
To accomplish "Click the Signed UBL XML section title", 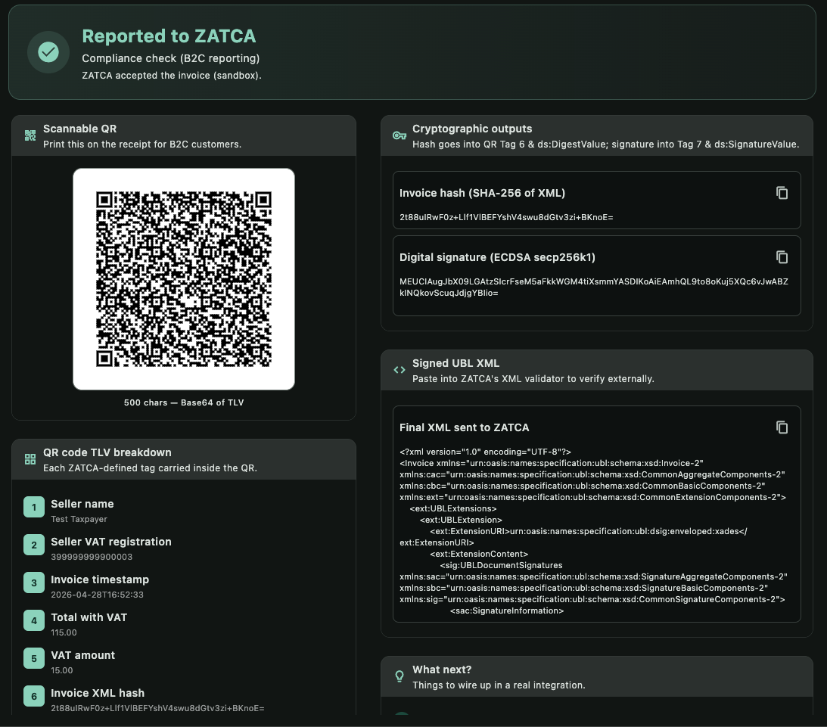I will click(455, 363).
